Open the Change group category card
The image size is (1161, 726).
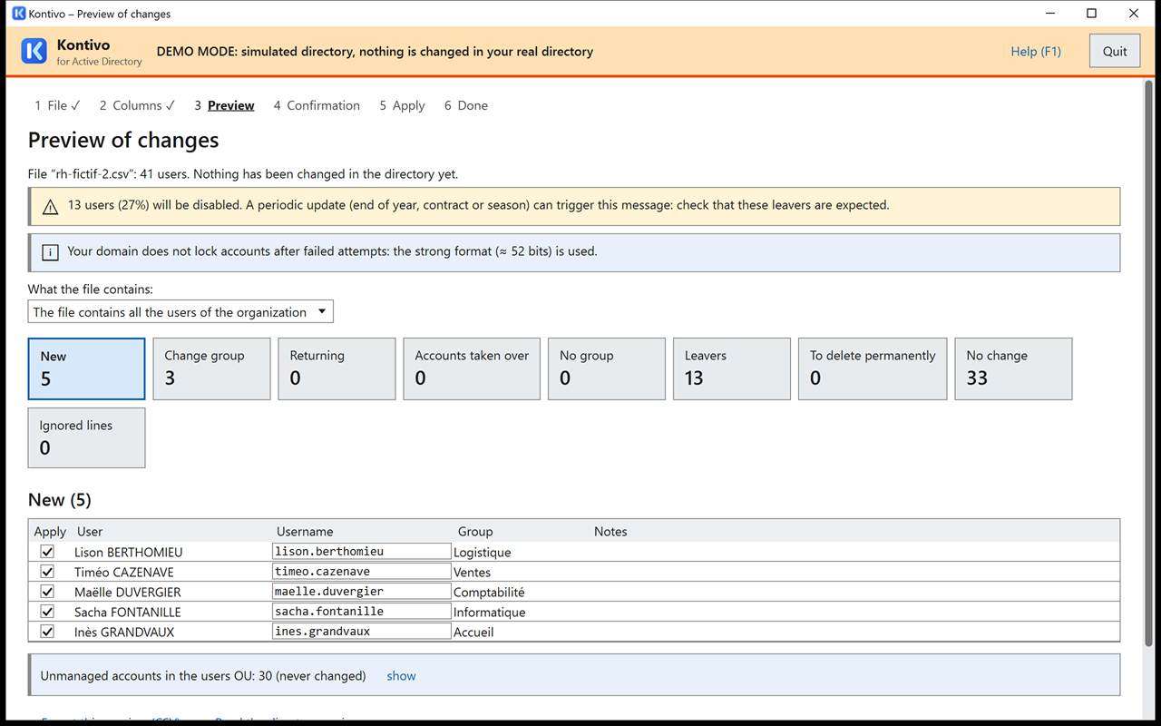[211, 368]
